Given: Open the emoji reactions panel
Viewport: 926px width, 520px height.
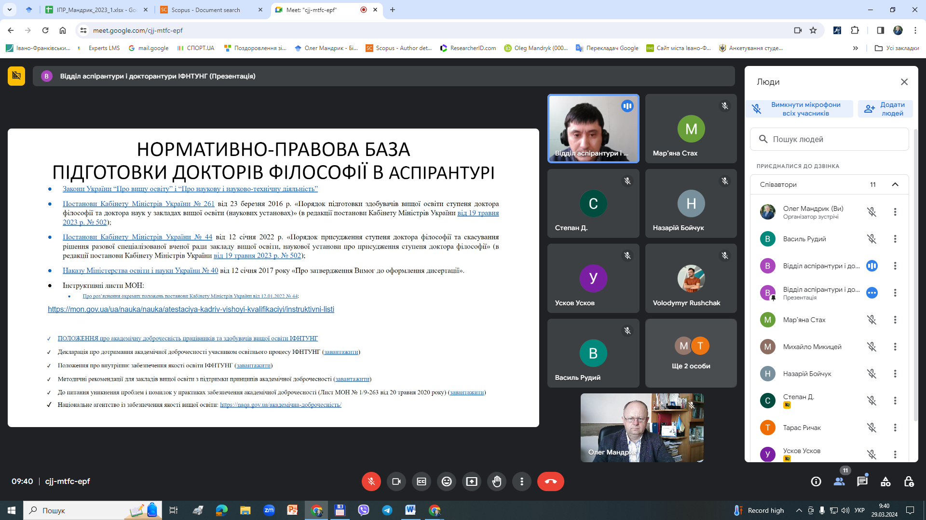Looking at the screenshot, I should pyautogui.click(x=447, y=481).
